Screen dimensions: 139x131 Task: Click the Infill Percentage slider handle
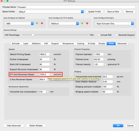coord(33,35)
